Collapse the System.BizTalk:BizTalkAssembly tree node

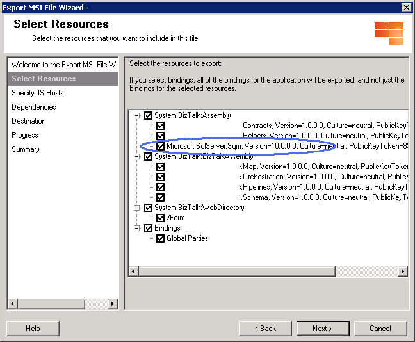[x=136, y=156]
